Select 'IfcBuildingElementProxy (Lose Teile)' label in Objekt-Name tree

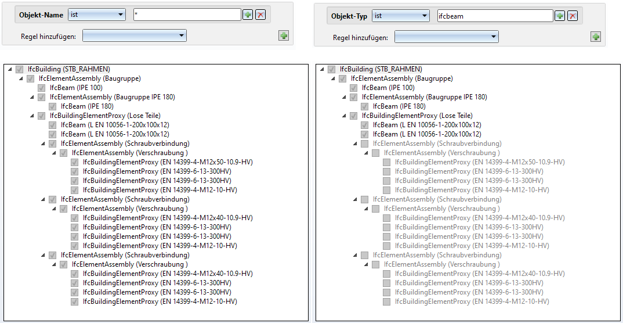click(106, 116)
